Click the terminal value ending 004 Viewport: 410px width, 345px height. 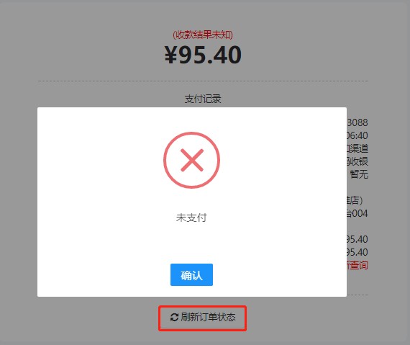[357, 213]
